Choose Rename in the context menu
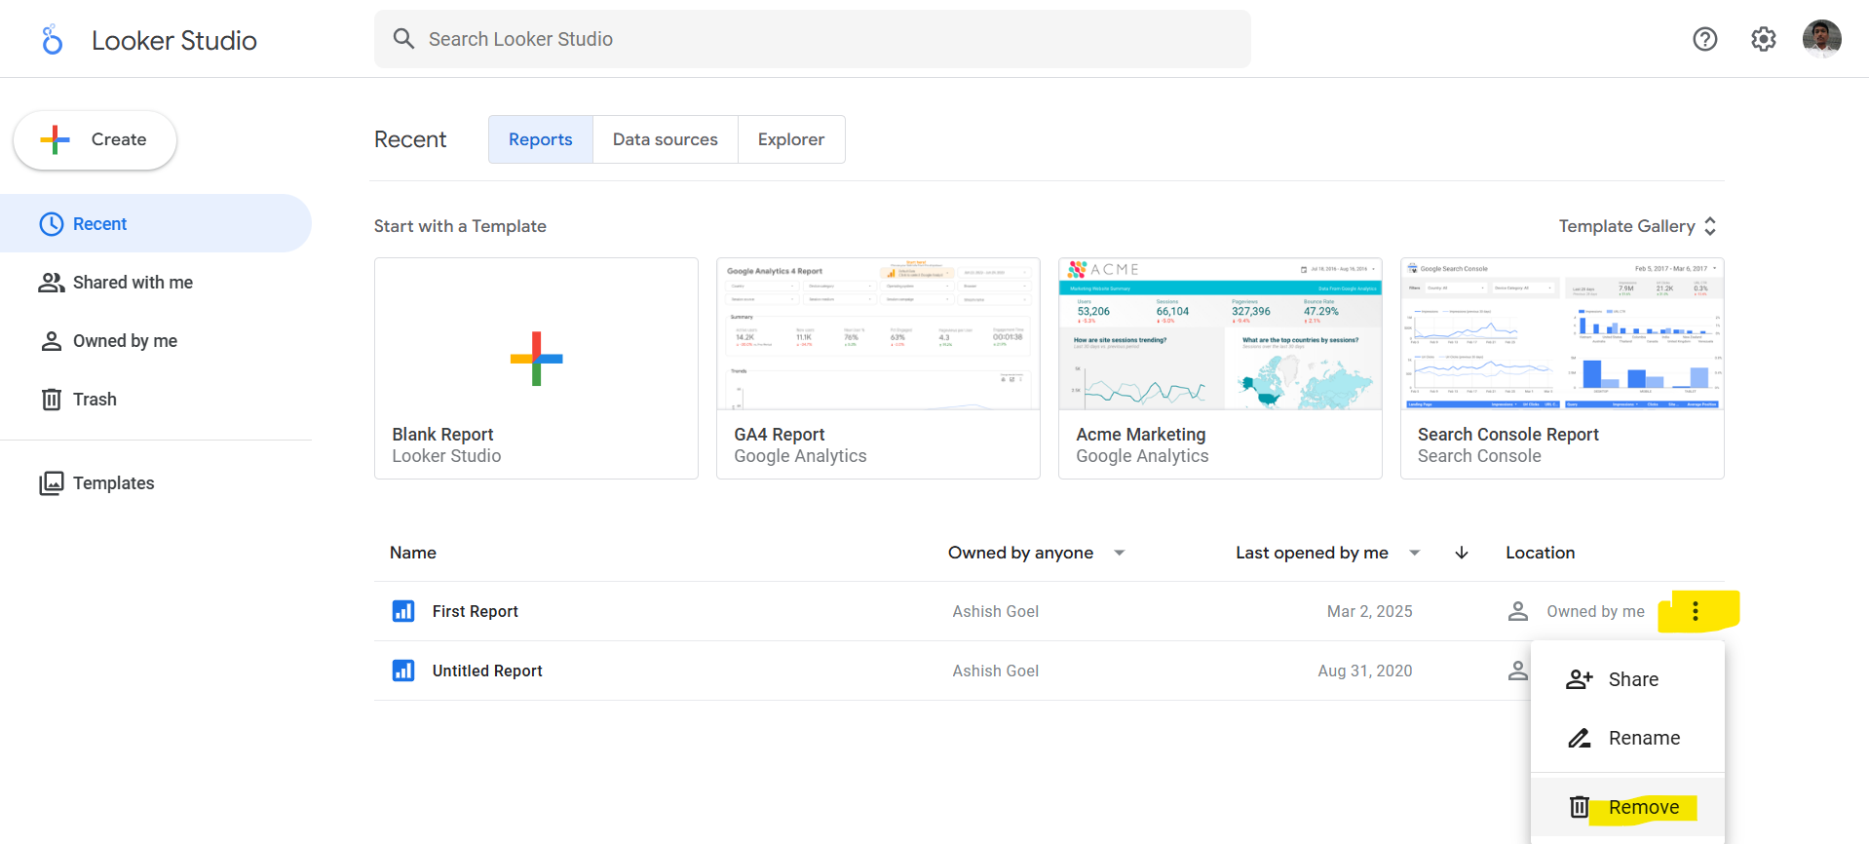1869x844 pixels. click(x=1643, y=738)
